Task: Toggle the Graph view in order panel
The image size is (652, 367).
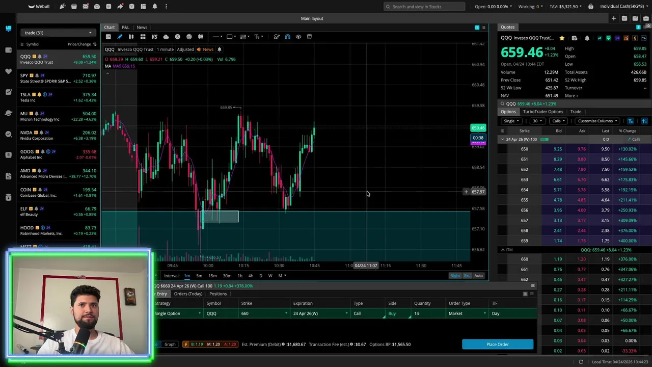Action: coord(170,344)
